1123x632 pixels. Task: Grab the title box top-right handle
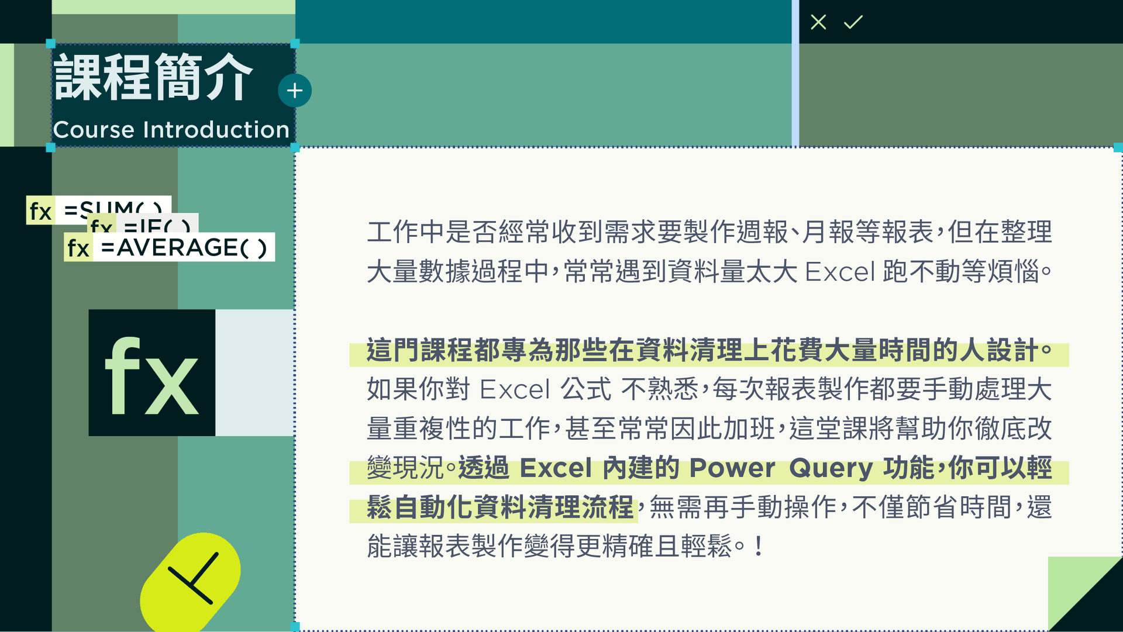click(x=295, y=44)
